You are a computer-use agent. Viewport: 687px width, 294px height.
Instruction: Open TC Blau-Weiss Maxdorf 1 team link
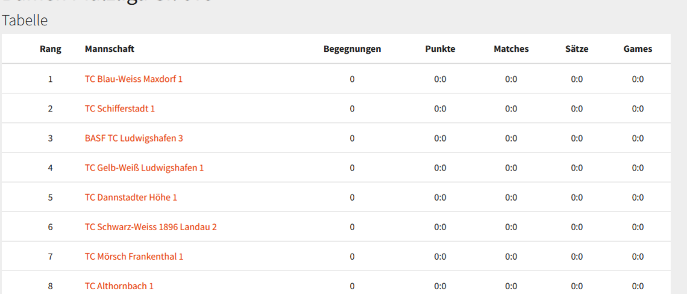133,79
